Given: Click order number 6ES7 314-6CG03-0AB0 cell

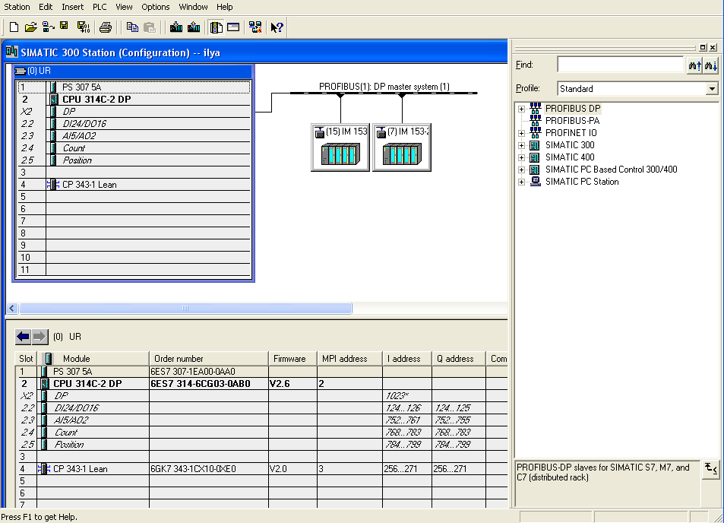Looking at the screenshot, I should [x=209, y=383].
